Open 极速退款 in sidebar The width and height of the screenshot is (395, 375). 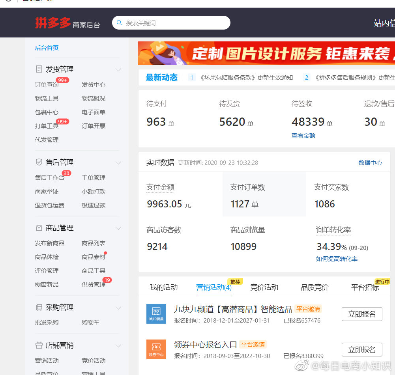pos(94,205)
